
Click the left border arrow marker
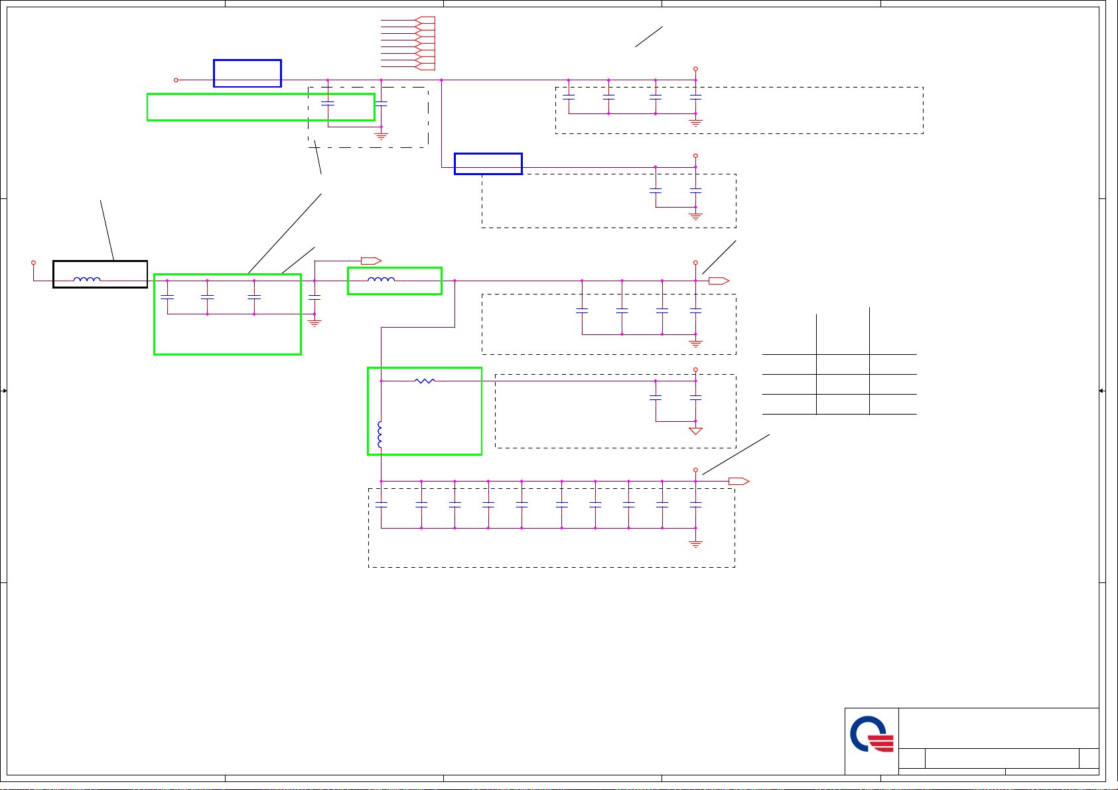coord(4,391)
